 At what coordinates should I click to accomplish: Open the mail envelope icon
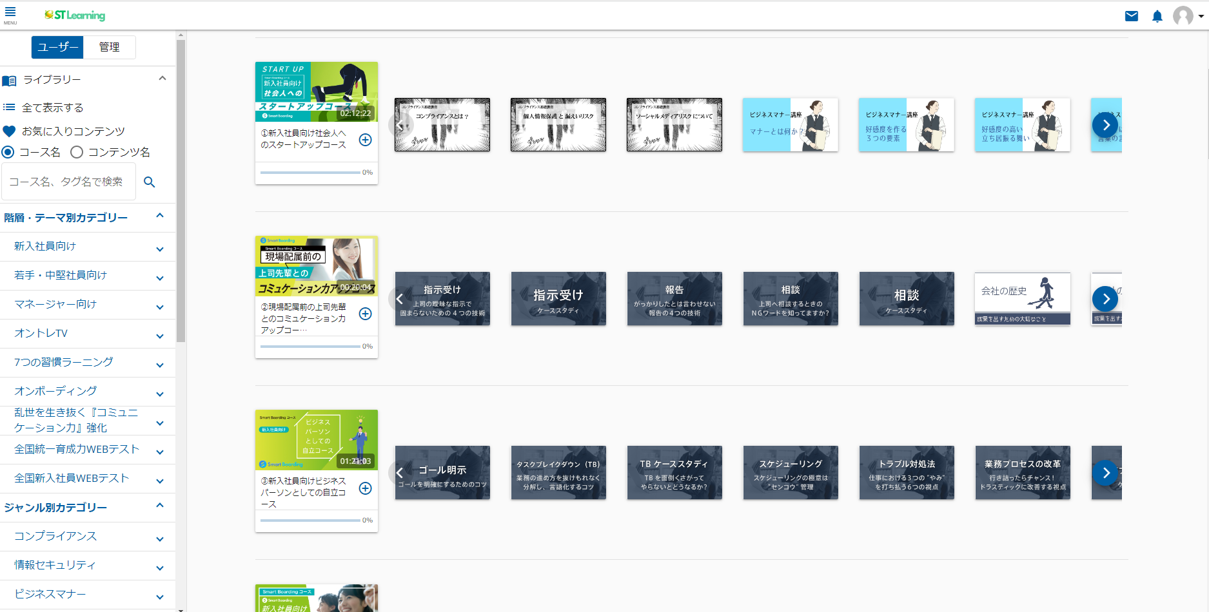click(1132, 16)
